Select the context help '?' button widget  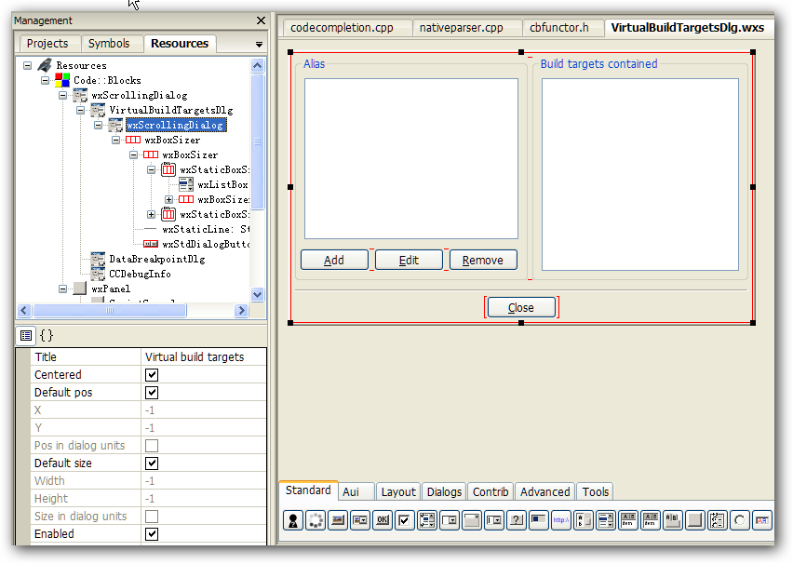(517, 520)
